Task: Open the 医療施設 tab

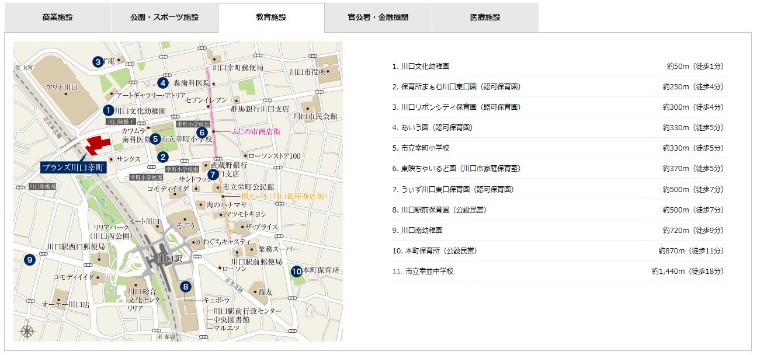Action: pyautogui.click(x=485, y=18)
